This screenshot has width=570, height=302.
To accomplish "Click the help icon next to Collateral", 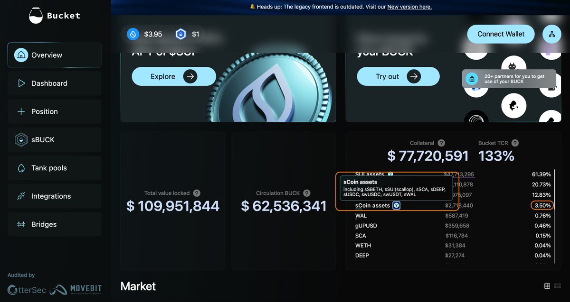I will (441, 143).
